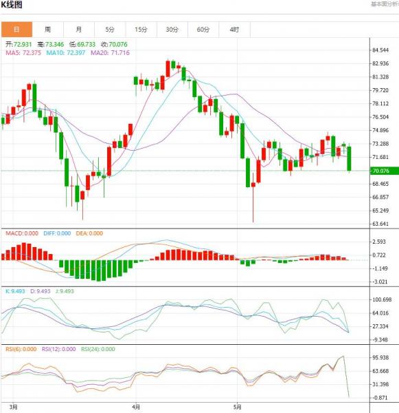Switch to the 周 weekly tab
399x413 pixels.
pyautogui.click(x=48, y=30)
